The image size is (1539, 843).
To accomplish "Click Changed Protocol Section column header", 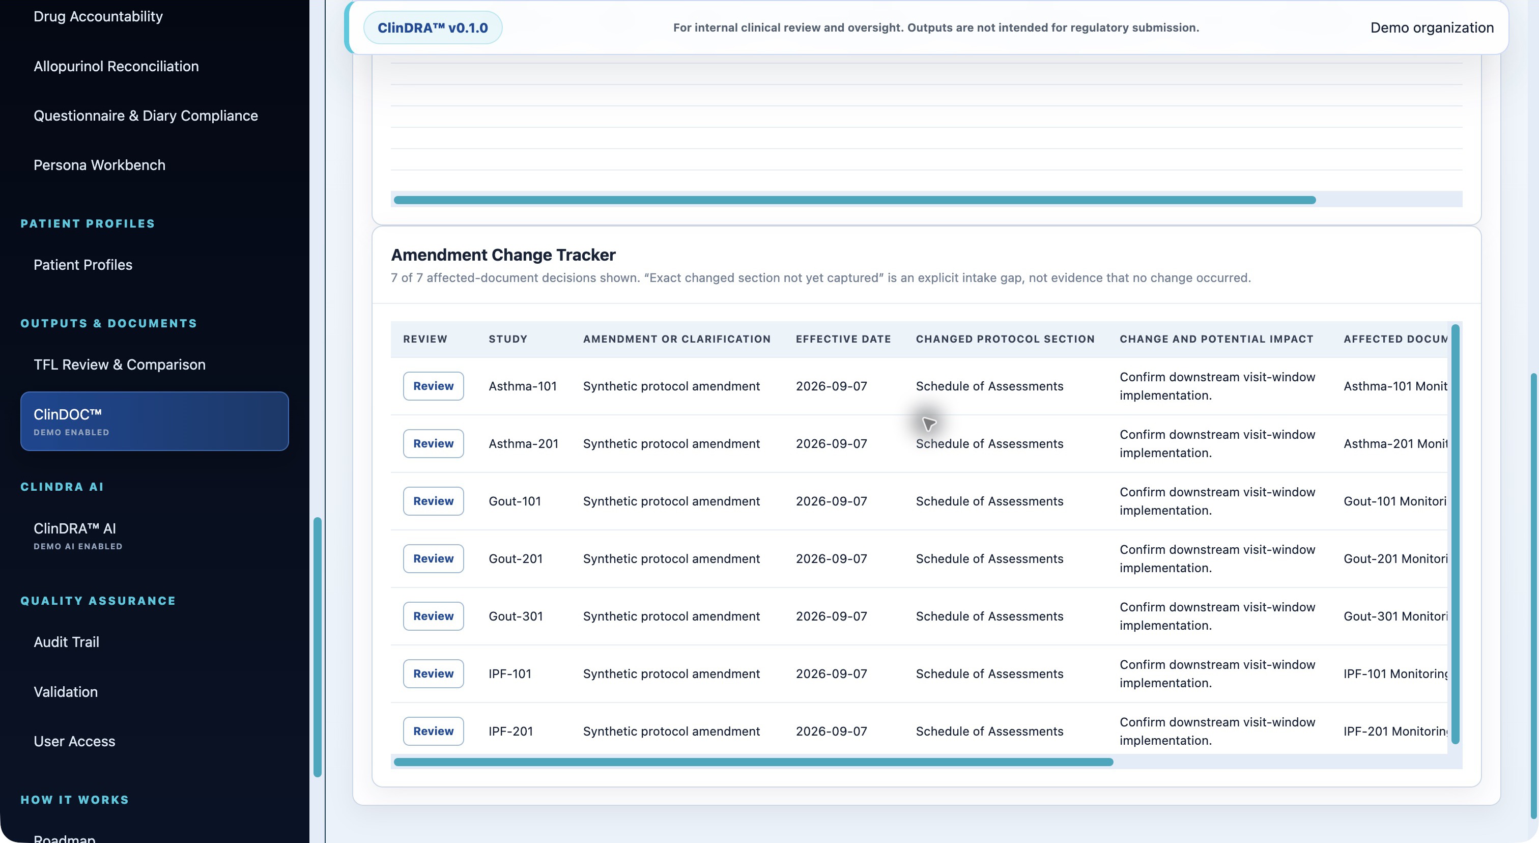I will (x=1005, y=340).
